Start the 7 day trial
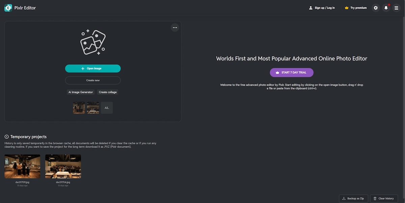The image size is (405, 203). point(292,72)
